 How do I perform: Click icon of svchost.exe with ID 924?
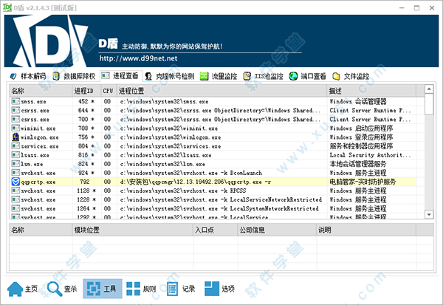click(x=16, y=173)
